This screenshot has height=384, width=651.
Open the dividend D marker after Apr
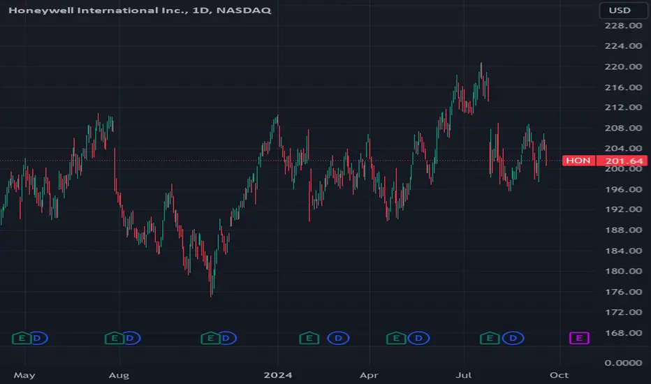click(418, 339)
